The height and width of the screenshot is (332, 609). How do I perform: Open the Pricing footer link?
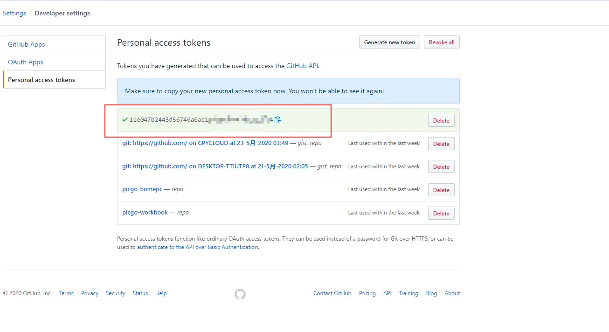click(x=367, y=293)
